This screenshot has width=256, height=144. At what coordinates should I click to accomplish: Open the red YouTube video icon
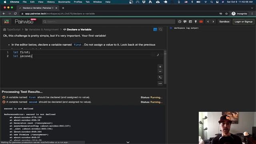click(x=201, y=22)
